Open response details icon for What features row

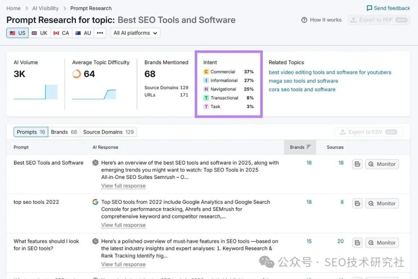358,243
